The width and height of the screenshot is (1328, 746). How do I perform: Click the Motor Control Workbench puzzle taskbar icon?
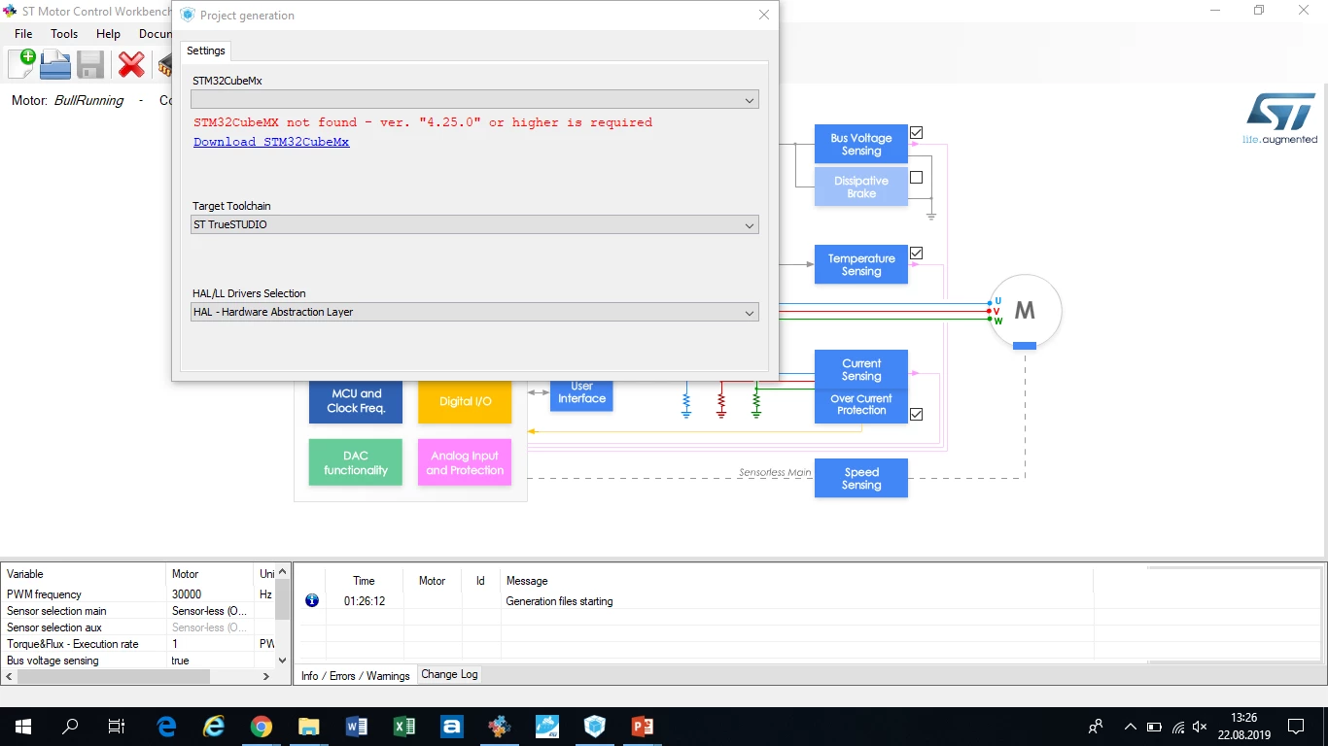[500, 727]
